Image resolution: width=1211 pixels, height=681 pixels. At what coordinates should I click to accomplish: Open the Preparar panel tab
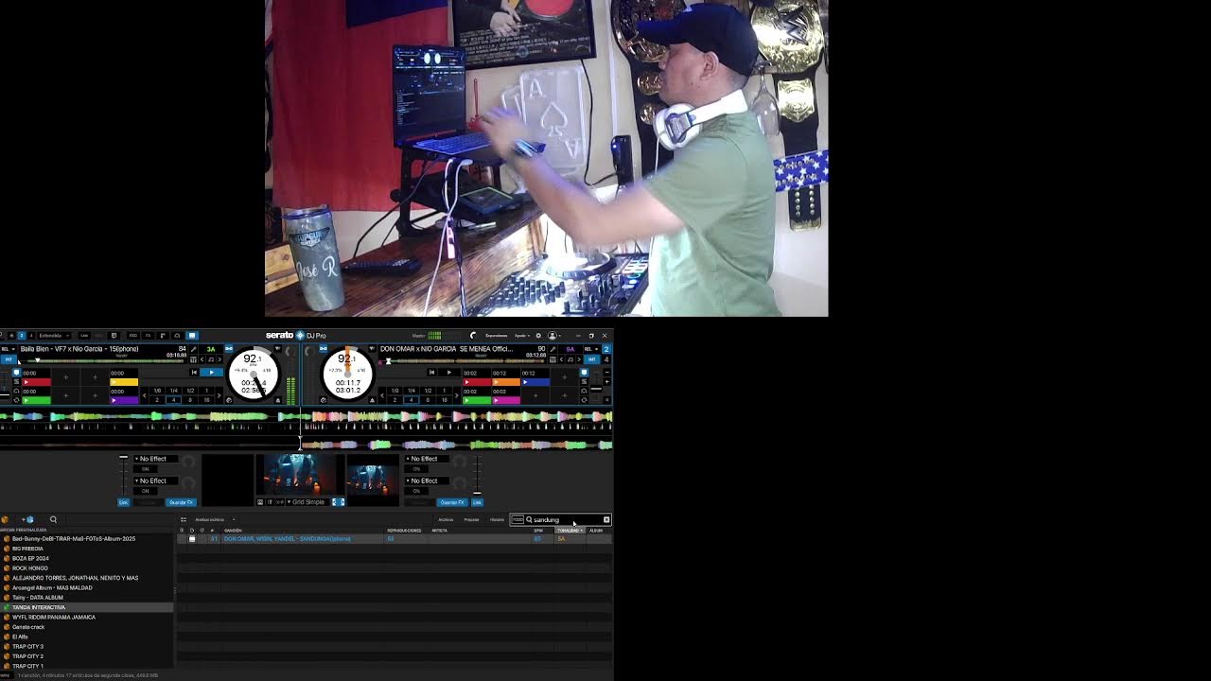coord(471,519)
